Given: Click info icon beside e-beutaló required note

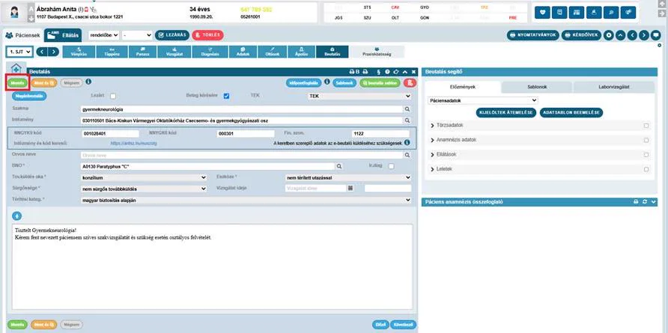Looking at the screenshot, I should click(x=407, y=143).
